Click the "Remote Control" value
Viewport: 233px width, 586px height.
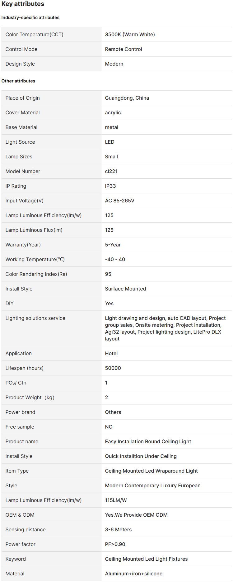[123, 49]
